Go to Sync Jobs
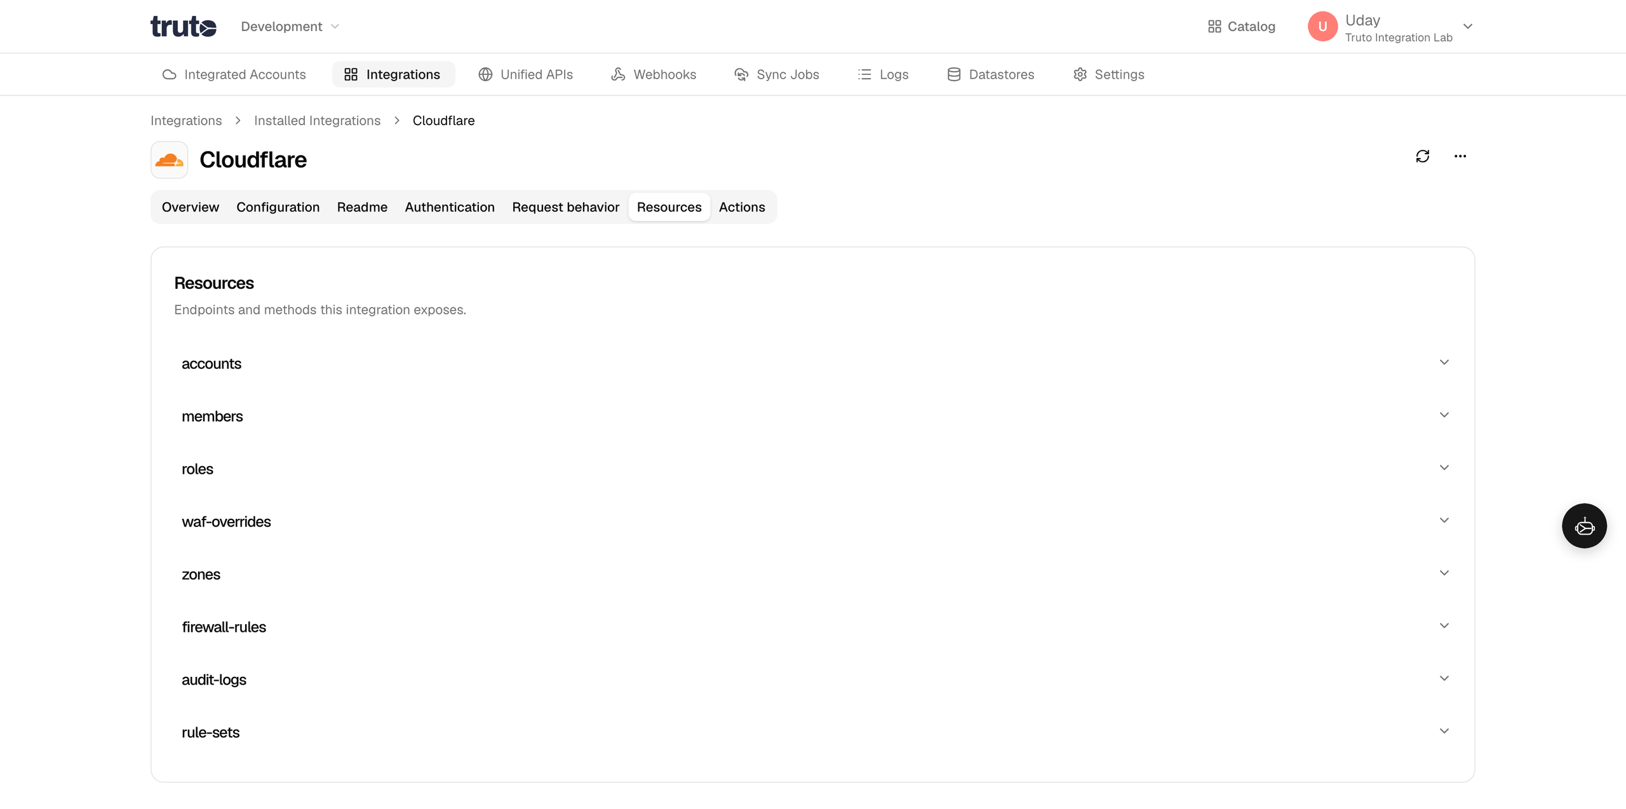The height and width of the screenshot is (809, 1626). (x=776, y=74)
